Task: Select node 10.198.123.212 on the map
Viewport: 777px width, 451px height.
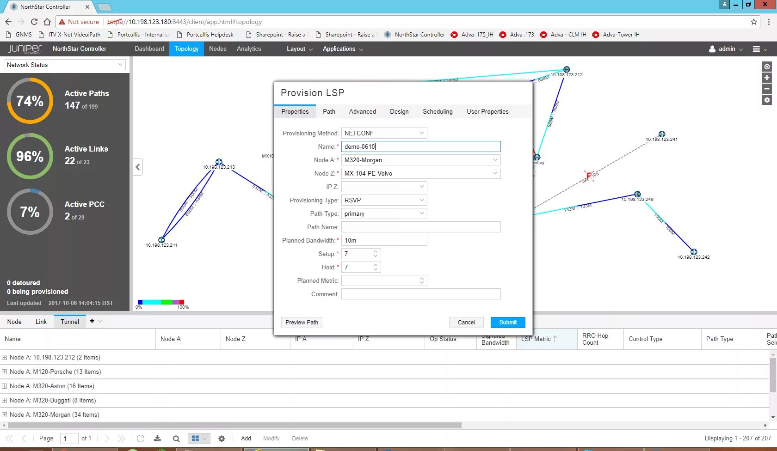Action: pyautogui.click(x=567, y=69)
